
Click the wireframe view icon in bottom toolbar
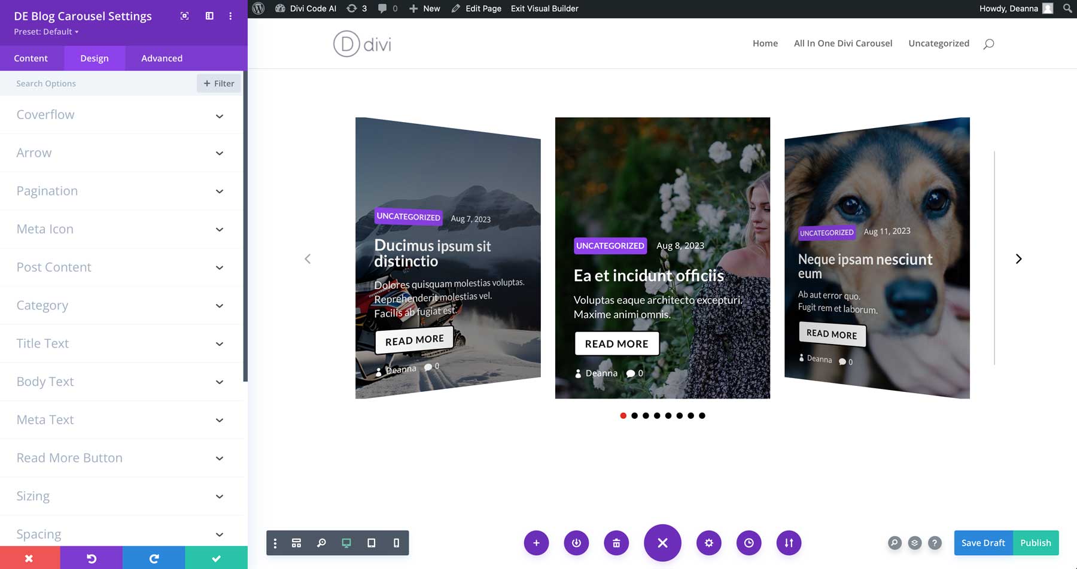pos(296,543)
